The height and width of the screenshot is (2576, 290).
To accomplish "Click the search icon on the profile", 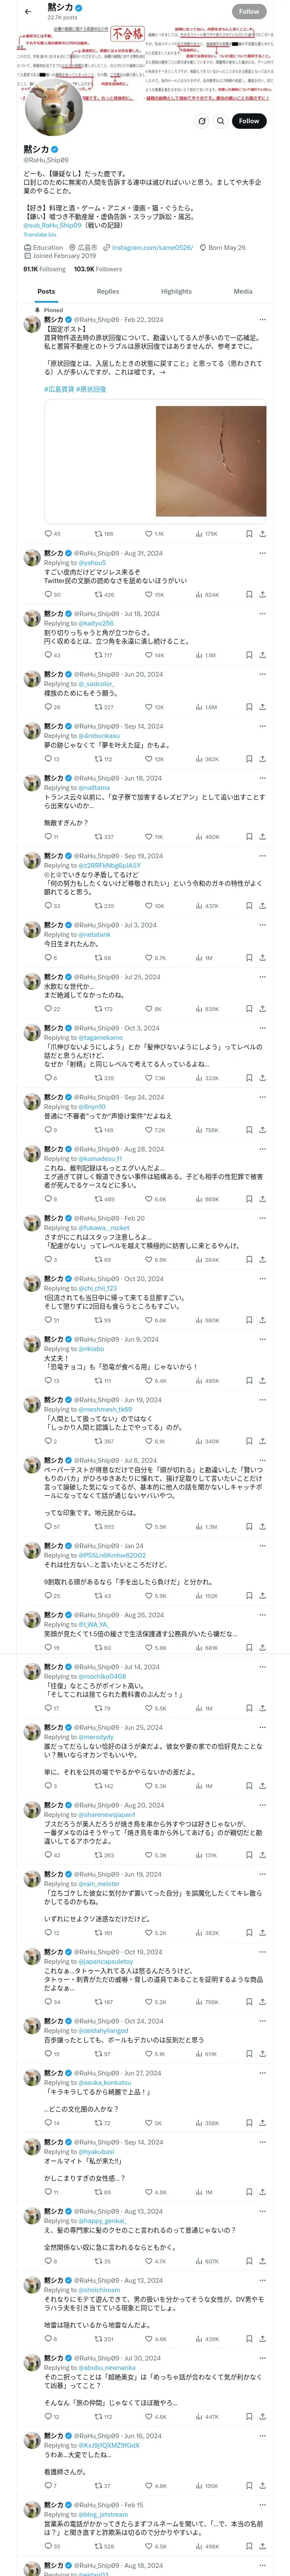I will (220, 121).
